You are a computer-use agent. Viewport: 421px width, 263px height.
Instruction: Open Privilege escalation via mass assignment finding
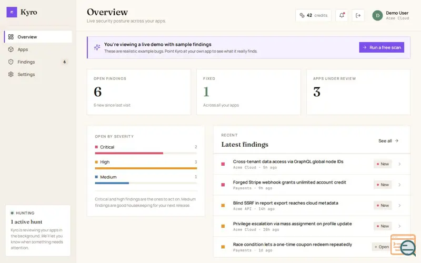click(x=312, y=226)
